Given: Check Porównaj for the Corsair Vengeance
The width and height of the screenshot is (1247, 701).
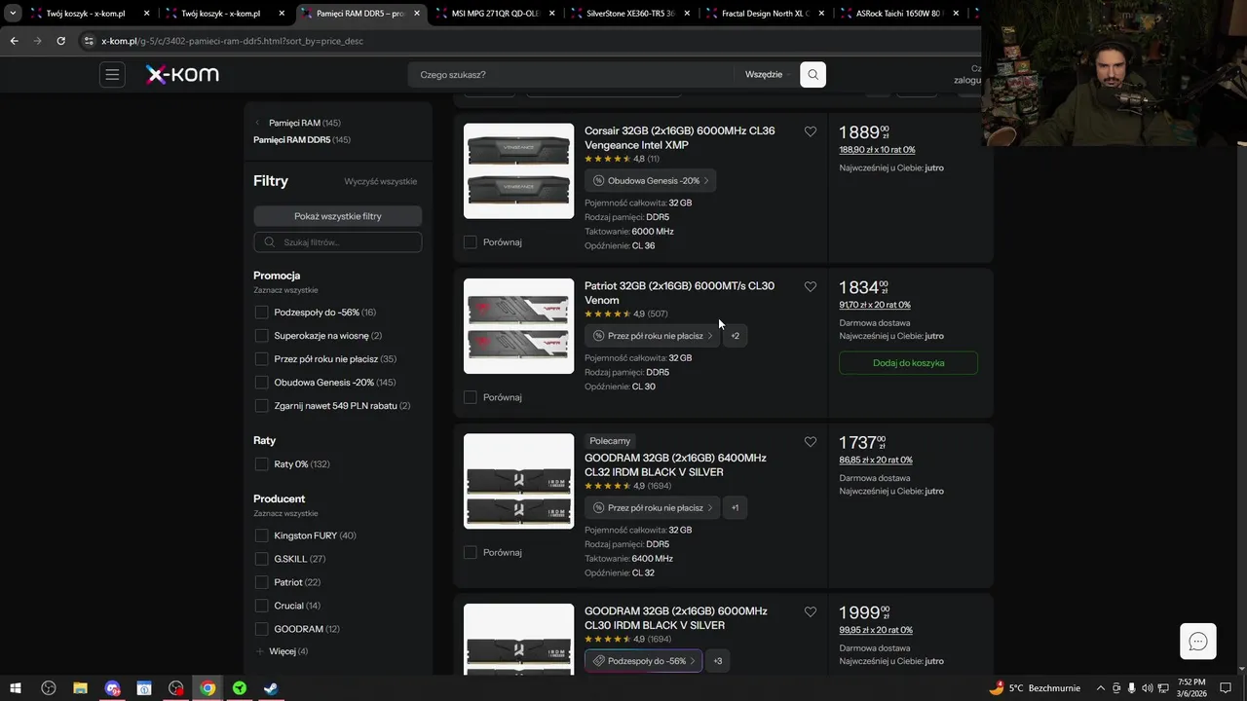Looking at the screenshot, I should 470,241.
